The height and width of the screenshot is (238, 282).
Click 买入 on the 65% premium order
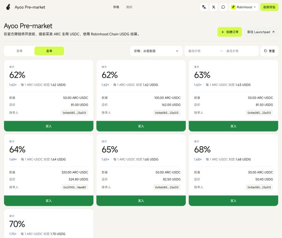141,201
